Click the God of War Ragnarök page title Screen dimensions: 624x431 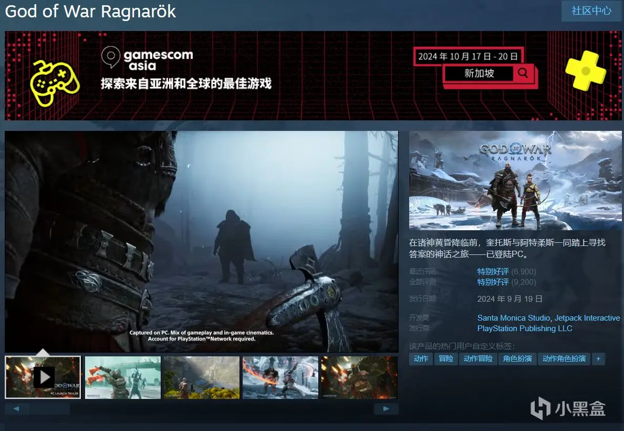90,11
